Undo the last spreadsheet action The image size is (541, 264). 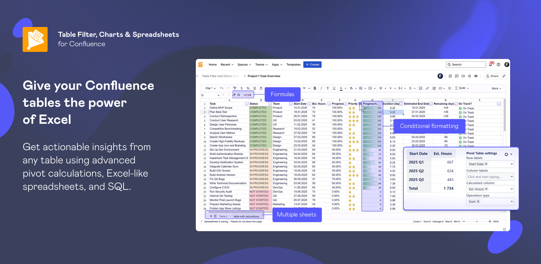click(x=222, y=88)
